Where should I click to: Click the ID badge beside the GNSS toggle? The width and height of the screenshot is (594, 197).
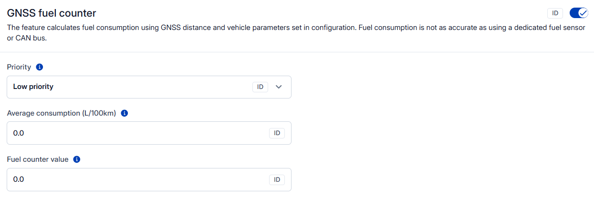555,13
